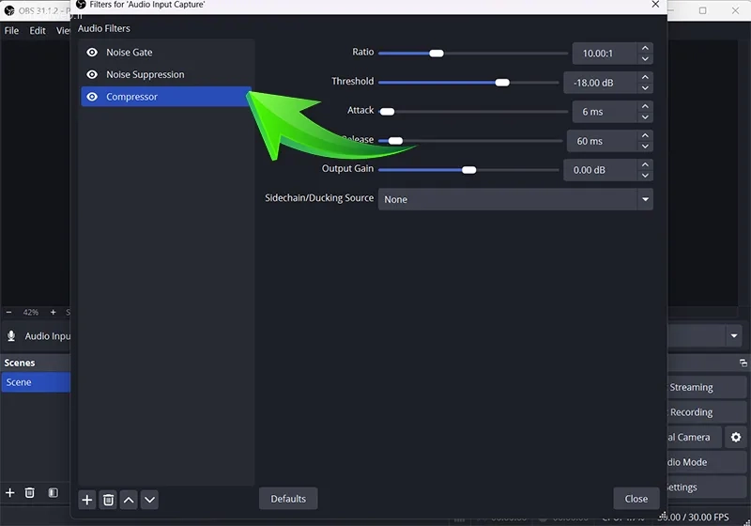Hide the Noise Gate filter
Image resolution: width=751 pixels, height=526 pixels.
tap(92, 53)
